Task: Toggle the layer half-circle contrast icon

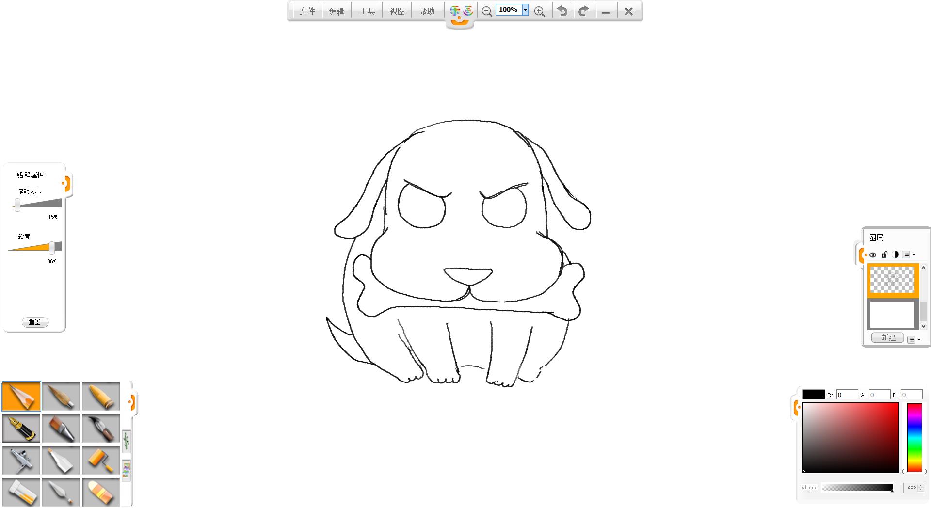Action: [895, 254]
